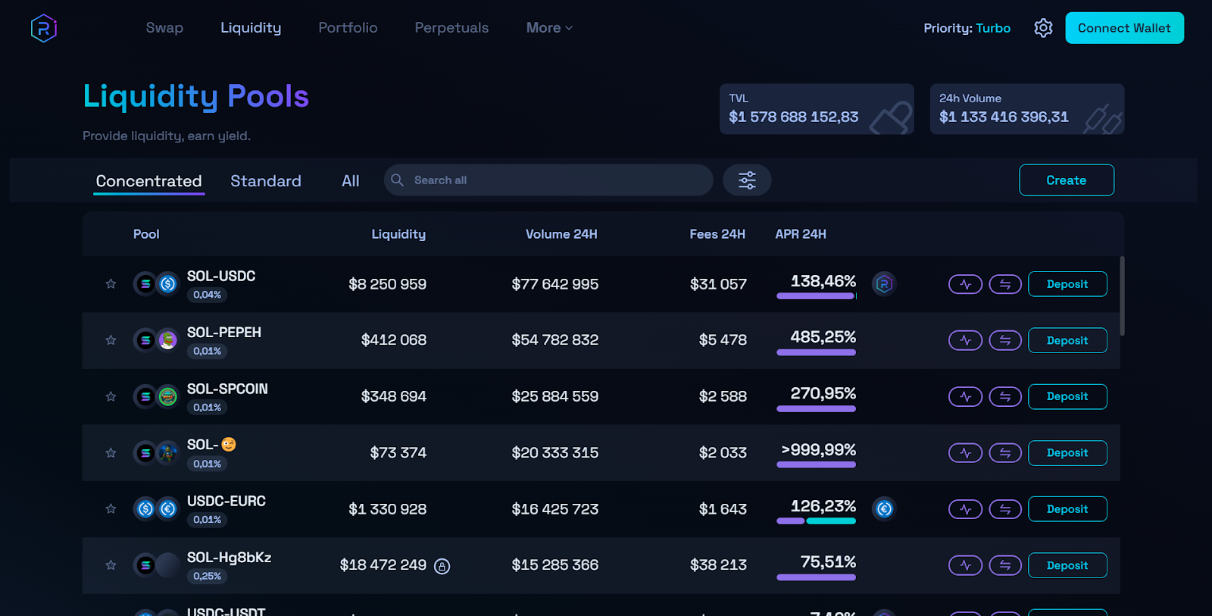1212x616 pixels.
Task: Click the SOL-USDC token pair icons
Action: click(156, 284)
